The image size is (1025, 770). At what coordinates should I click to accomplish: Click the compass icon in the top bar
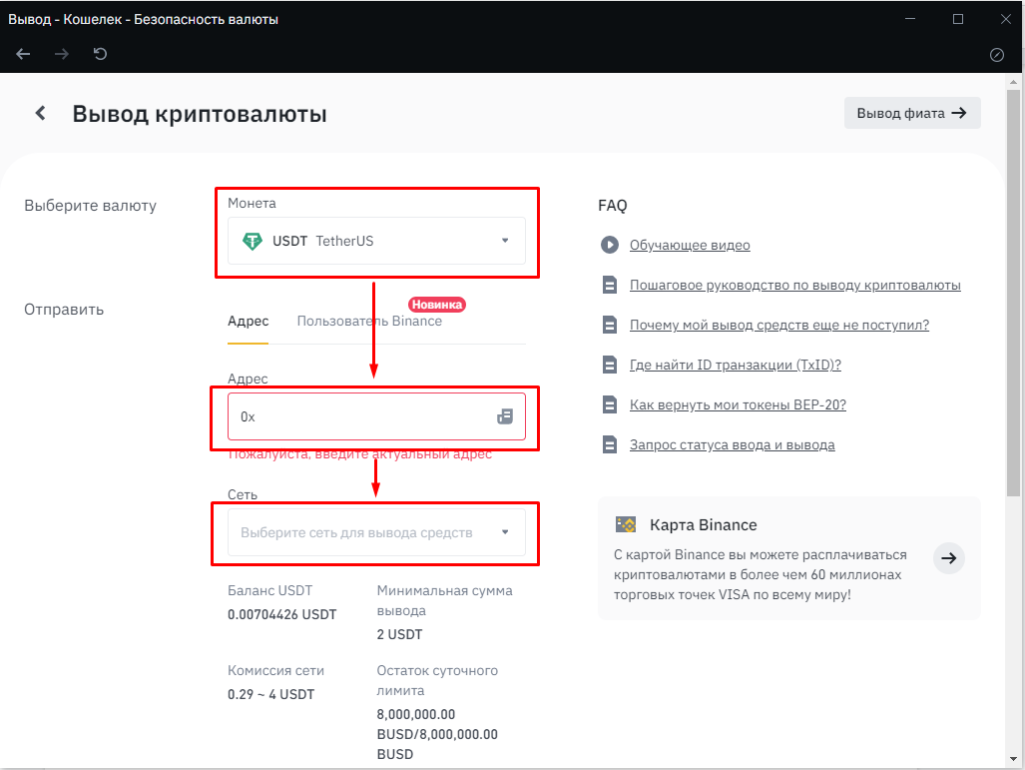[997, 55]
